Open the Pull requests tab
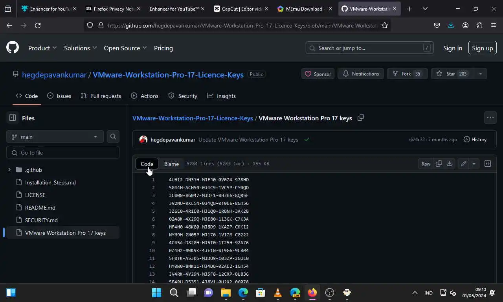 [x=101, y=96]
